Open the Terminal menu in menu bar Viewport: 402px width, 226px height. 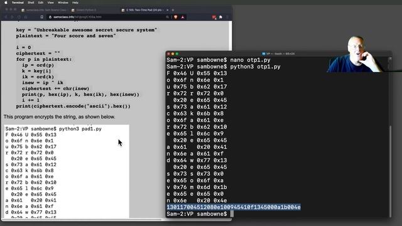point(18,3)
